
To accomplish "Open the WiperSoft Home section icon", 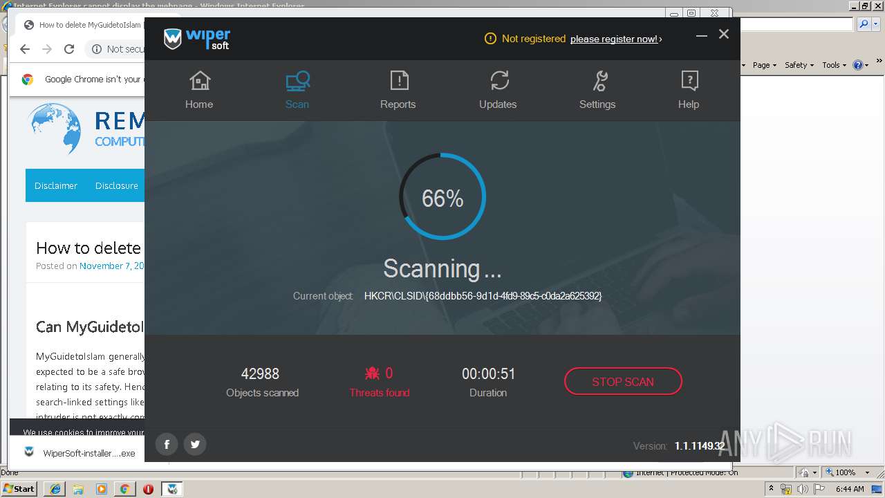I will (x=199, y=82).
